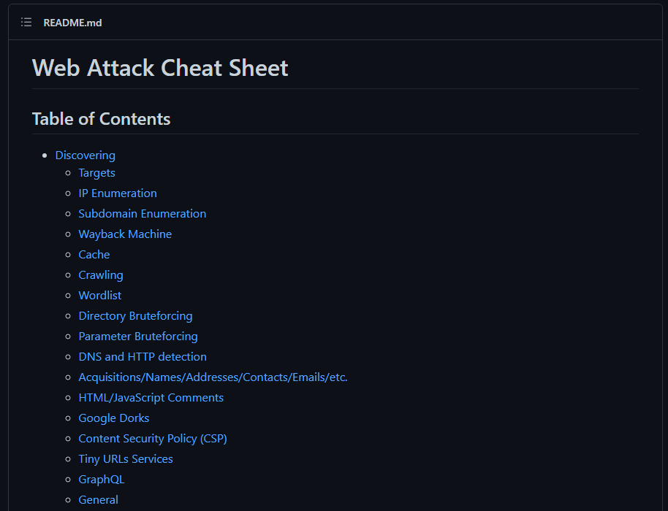Open Tiny URLs Services link
668x511 pixels.
pyautogui.click(x=126, y=459)
